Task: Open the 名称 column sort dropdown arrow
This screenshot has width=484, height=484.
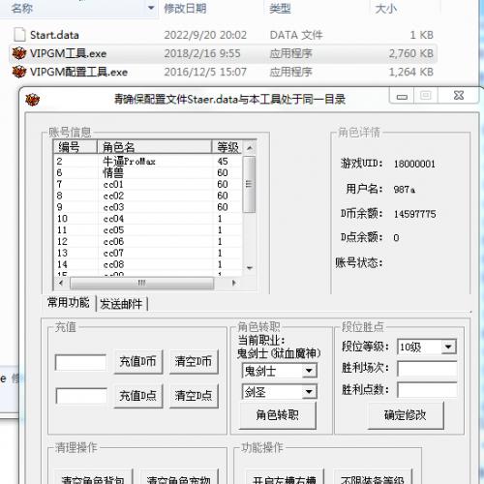Action: click(151, 8)
